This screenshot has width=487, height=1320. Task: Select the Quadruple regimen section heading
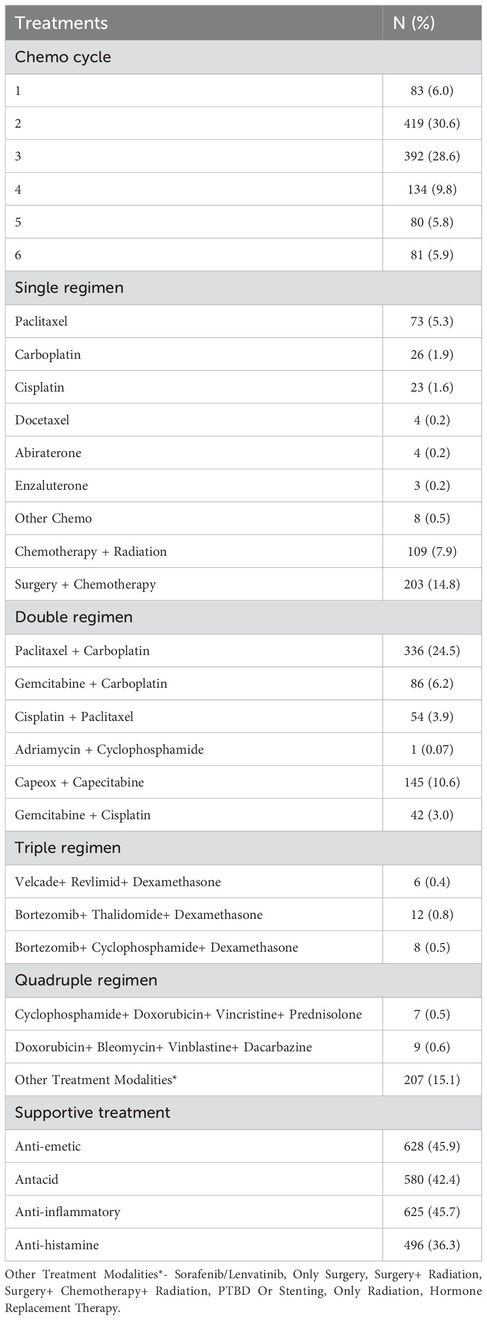point(86,980)
